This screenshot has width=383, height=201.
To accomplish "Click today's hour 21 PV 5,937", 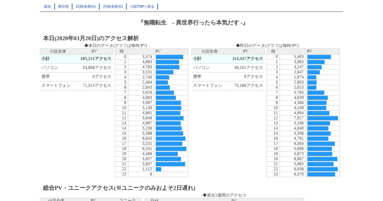I will 147,164.
